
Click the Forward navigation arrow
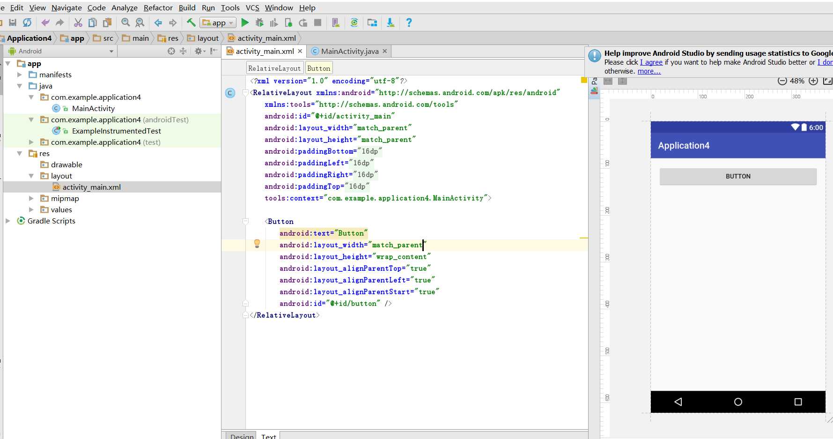[173, 22]
